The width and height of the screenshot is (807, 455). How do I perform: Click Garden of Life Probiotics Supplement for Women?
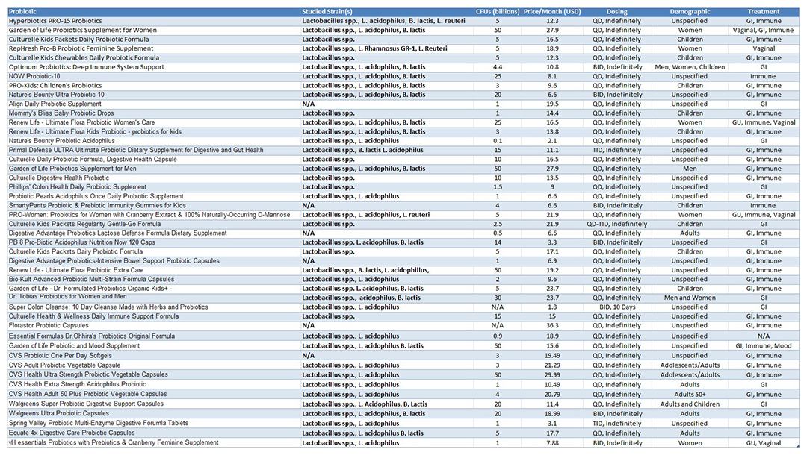(x=83, y=31)
